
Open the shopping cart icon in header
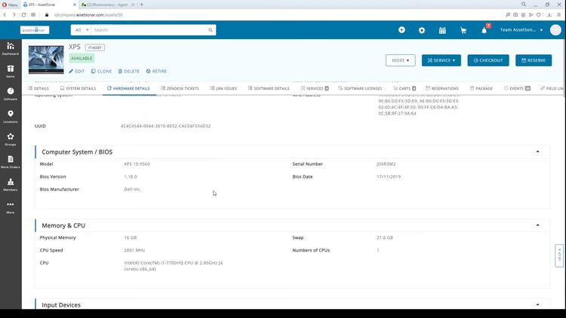click(x=463, y=30)
